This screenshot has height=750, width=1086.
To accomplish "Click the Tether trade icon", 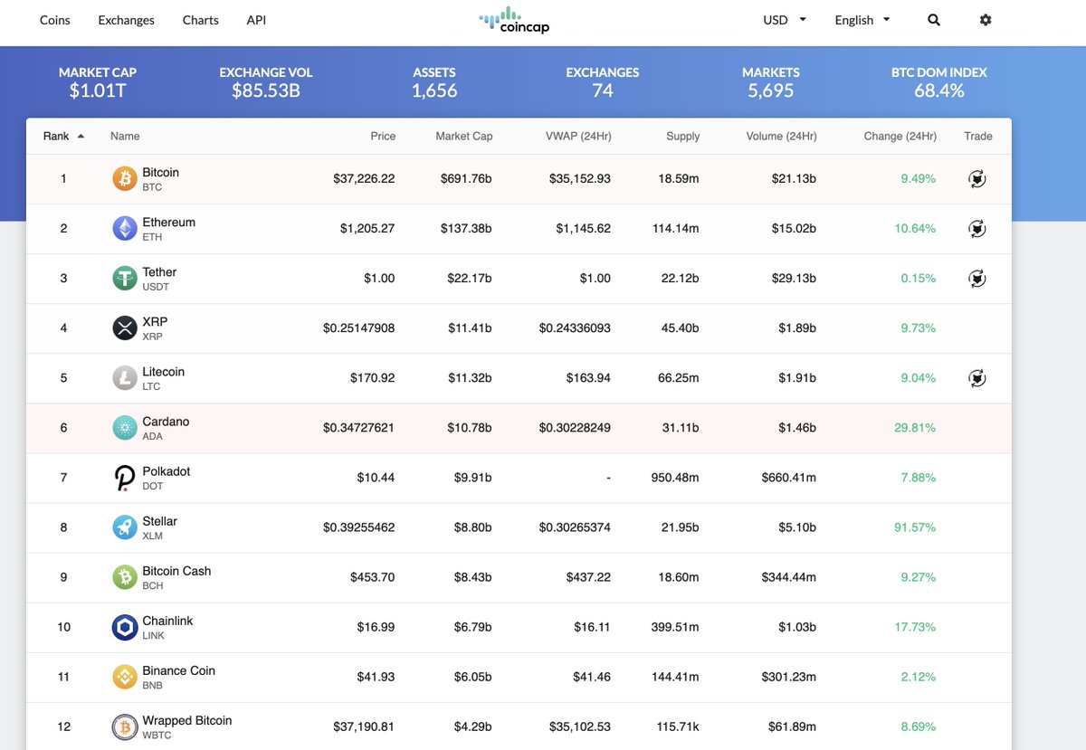I will 976,279.
